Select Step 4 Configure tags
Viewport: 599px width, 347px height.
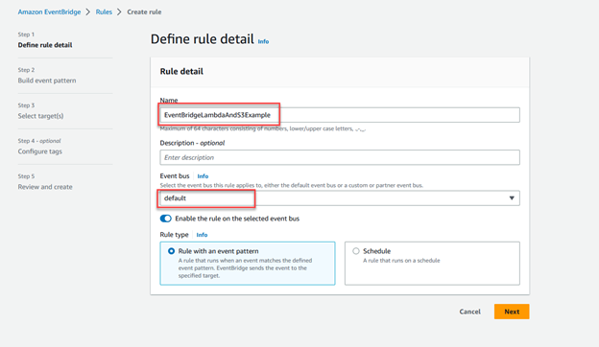[39, 151]
